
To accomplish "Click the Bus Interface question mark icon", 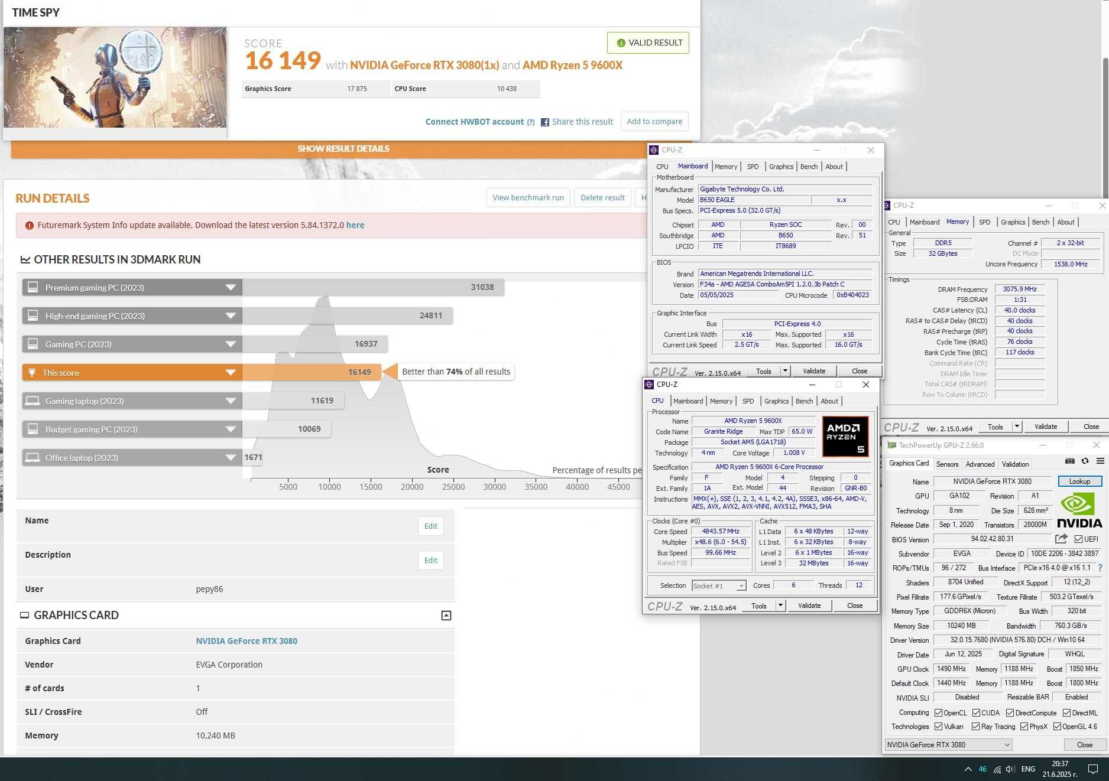I will (1100, 568).
